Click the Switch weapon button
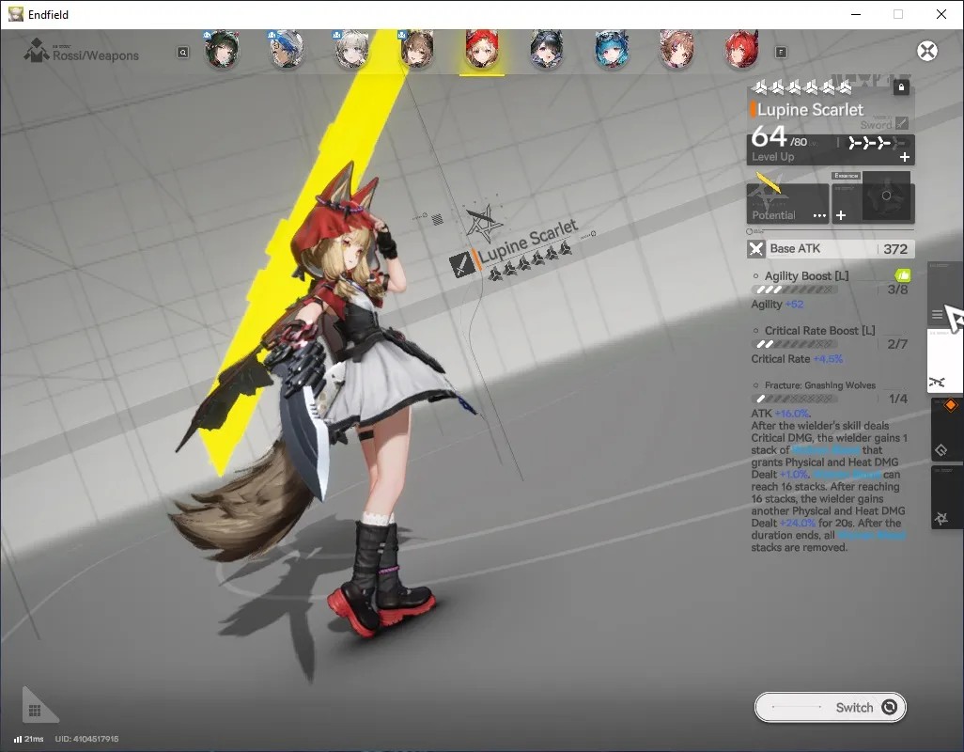The image size is (964, 752). pyautogui.click(x=830, y=707)
